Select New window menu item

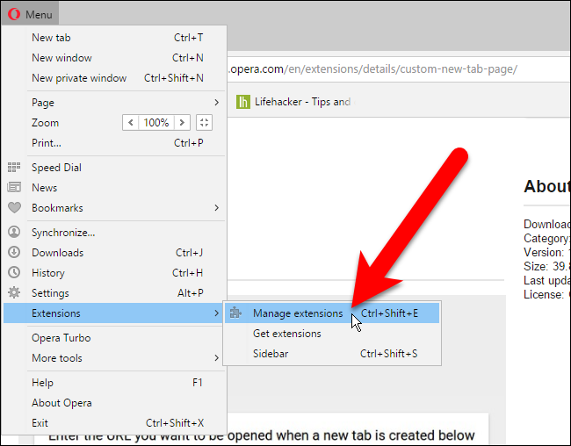point(117,58)
